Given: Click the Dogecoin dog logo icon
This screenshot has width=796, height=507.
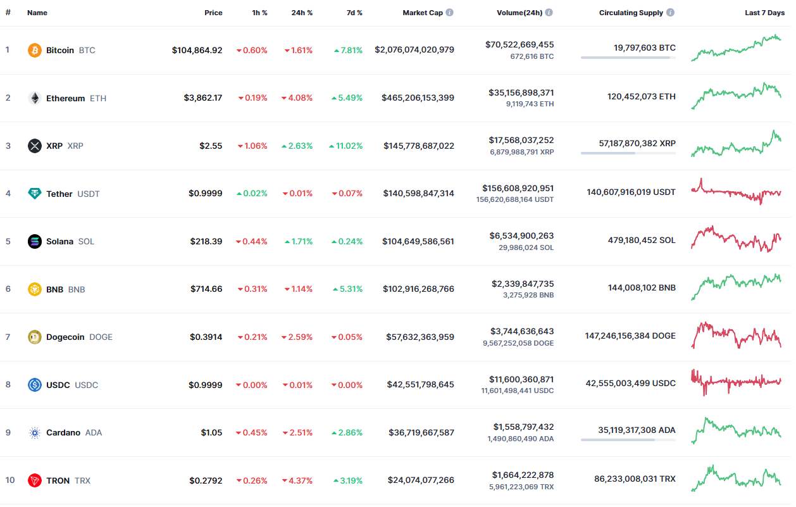Looking at the screenshot, I should [x=35, y=337].
